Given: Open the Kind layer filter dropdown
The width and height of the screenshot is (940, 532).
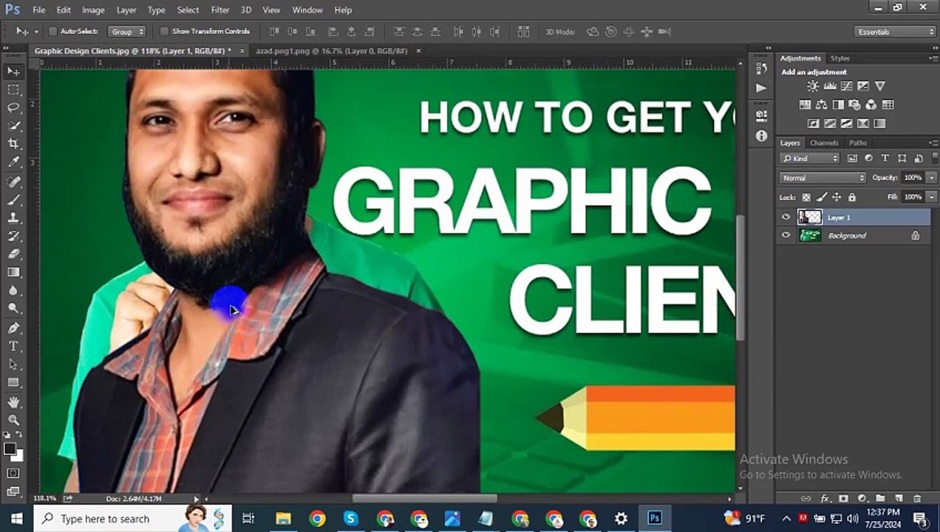Looking at the screenshot, I should 810,158.
